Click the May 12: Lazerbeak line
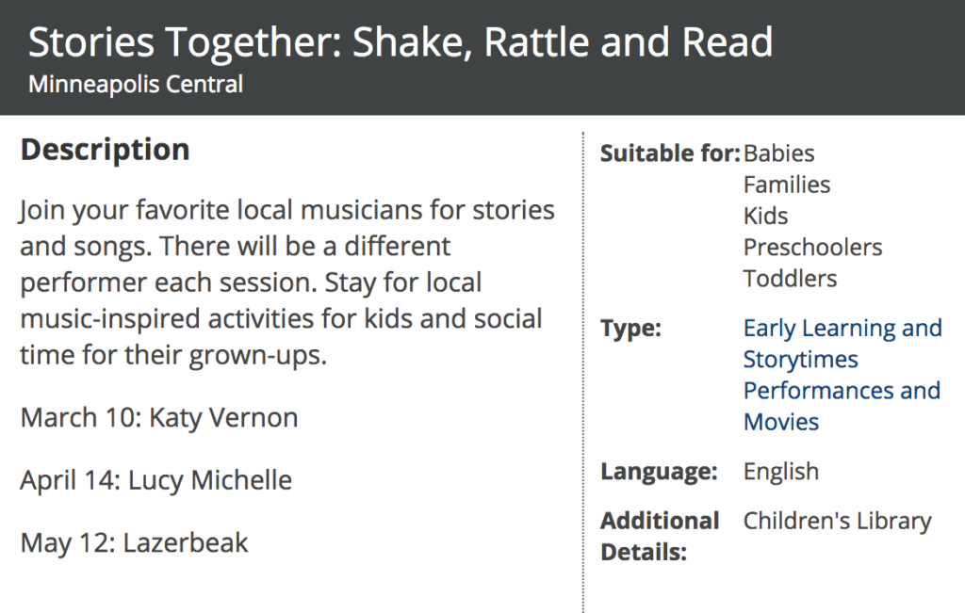Viewport: 965px width, 613px height. click(x=134, y=543)
